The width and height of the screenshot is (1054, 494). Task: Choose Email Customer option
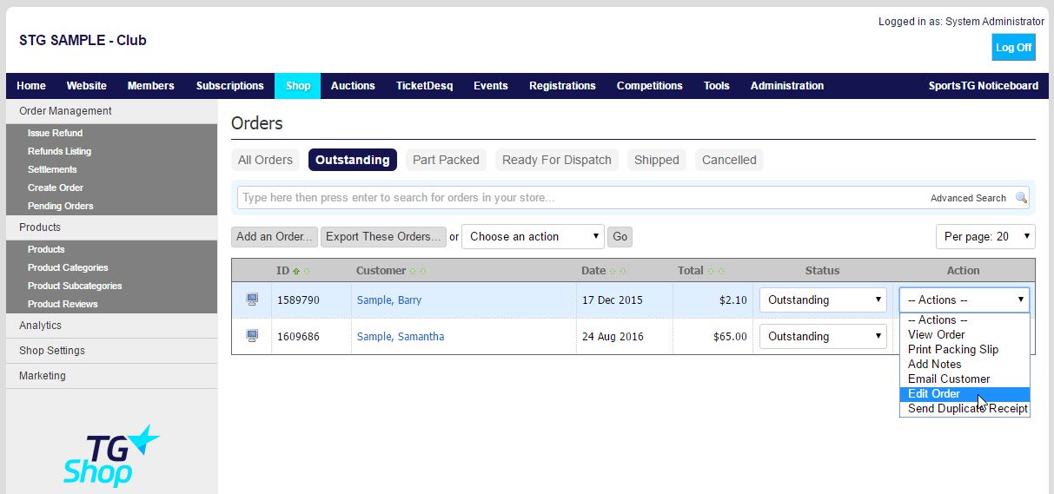(x=965, y=379)
